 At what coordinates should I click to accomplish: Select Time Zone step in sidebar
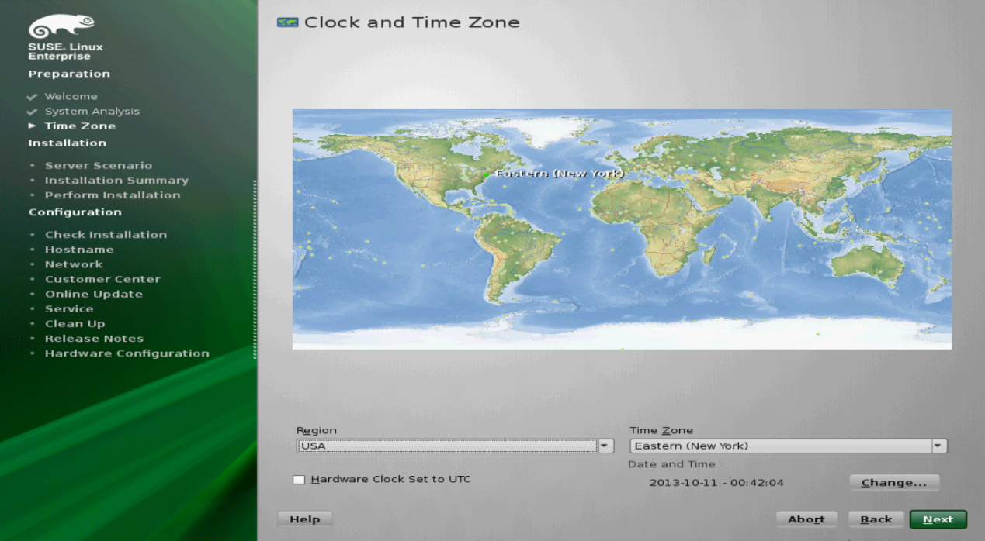80,126
